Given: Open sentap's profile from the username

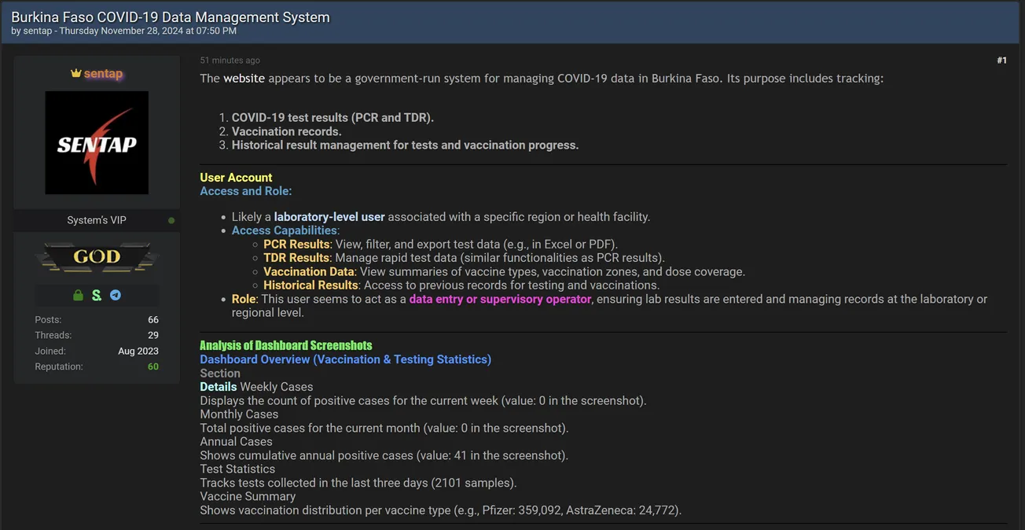Looking at the screenshot, I should (103, 74).
